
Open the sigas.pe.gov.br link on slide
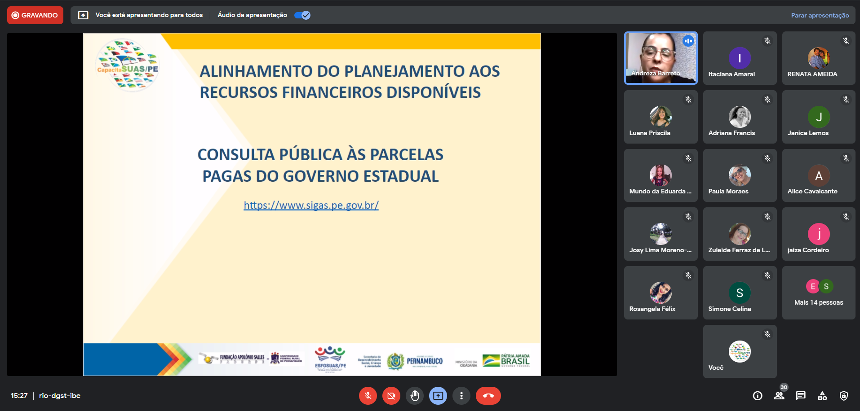[x=311, y=205]
